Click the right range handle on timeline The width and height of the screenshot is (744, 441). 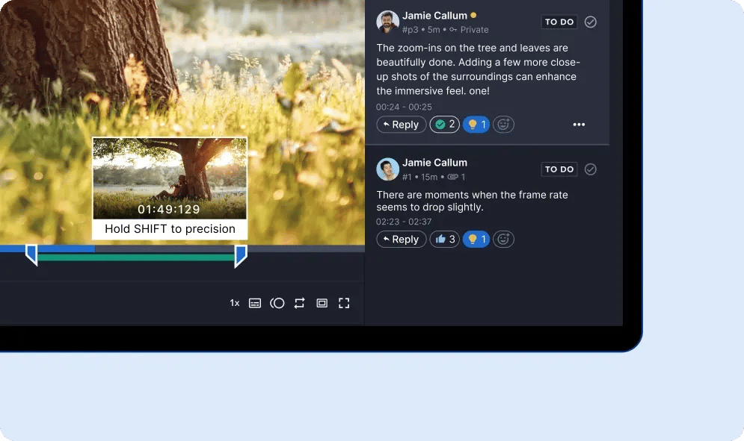(x=241, y=255)
